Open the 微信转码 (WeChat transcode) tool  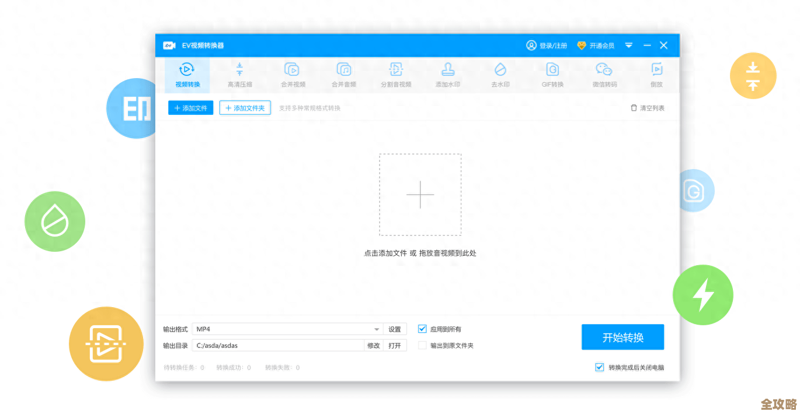[x=604, y=74]
